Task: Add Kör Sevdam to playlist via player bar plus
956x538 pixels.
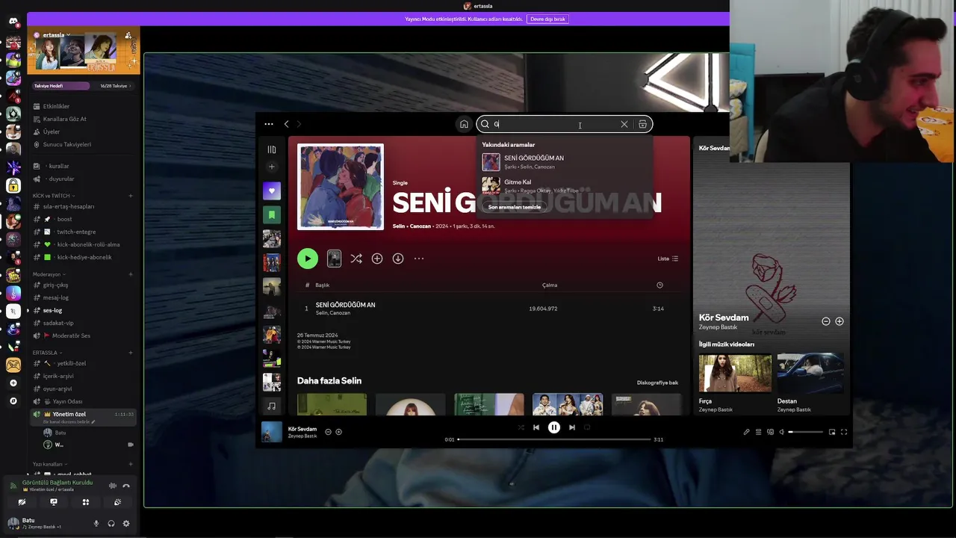Action: 338,432
